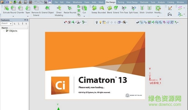Click the sketcher pencil-and-triangle icon
This screenshot has height=110, width=188.
[x=170, y=8]
